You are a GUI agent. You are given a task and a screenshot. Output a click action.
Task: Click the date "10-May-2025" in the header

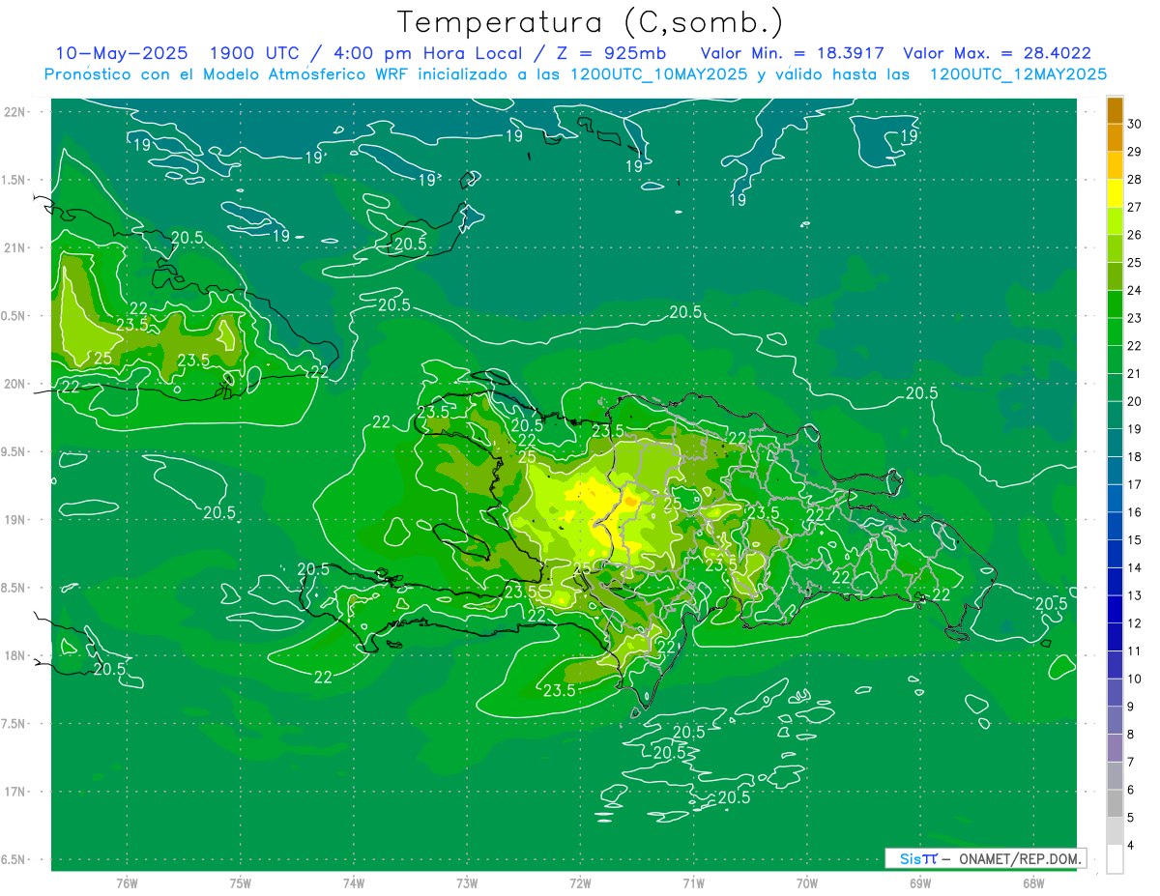click(122, 53)
